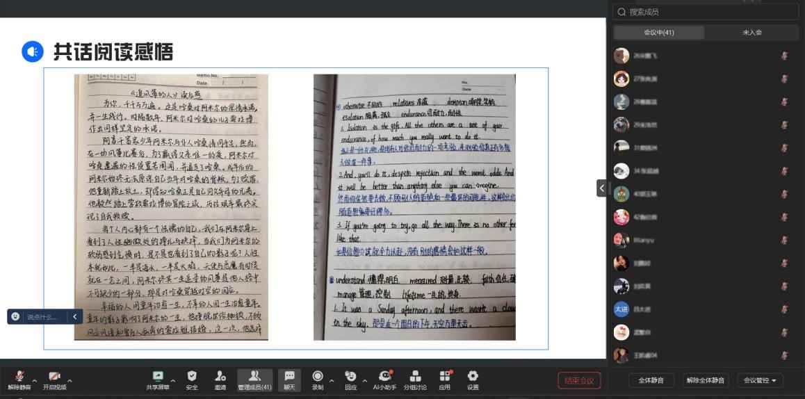Click the 共享屏幕 share screen icon
The height and width of the screenshot is (399, 805).
click(x=157, y=376)
